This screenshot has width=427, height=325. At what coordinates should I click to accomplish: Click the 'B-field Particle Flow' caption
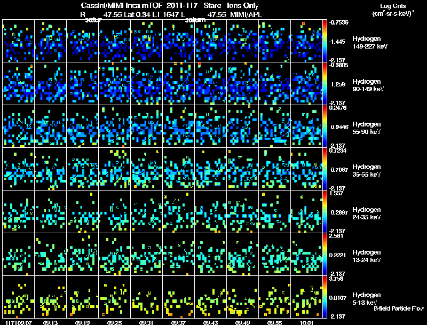399,308
